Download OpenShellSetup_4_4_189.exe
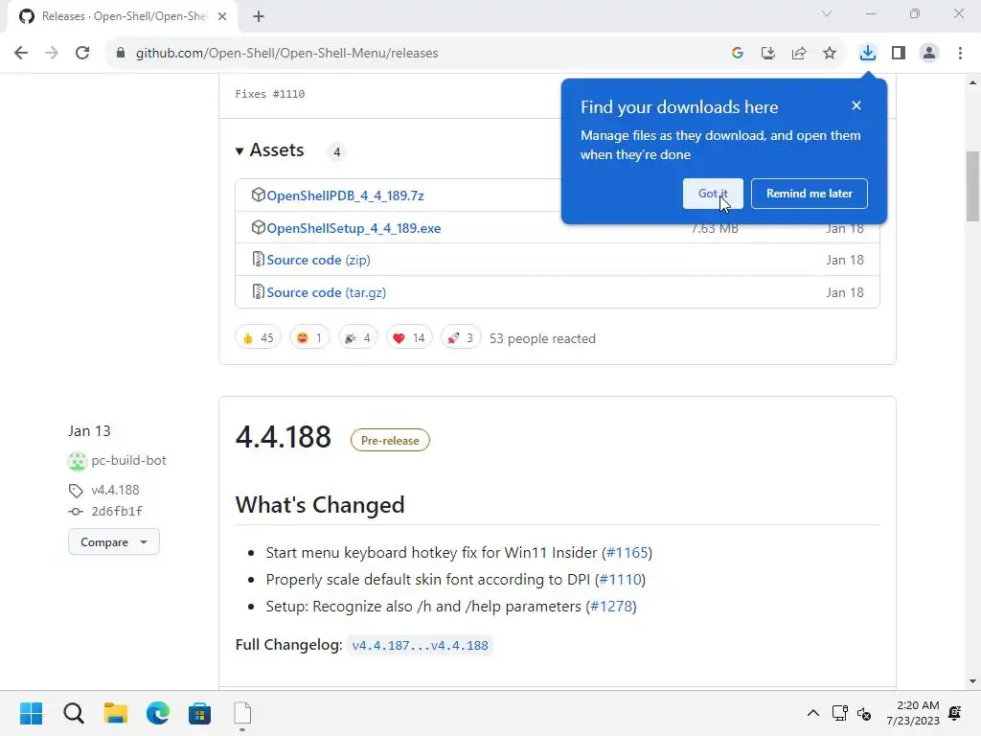This screenshot has height=736, width=981. pyautogui.click(x=354, y=228)
